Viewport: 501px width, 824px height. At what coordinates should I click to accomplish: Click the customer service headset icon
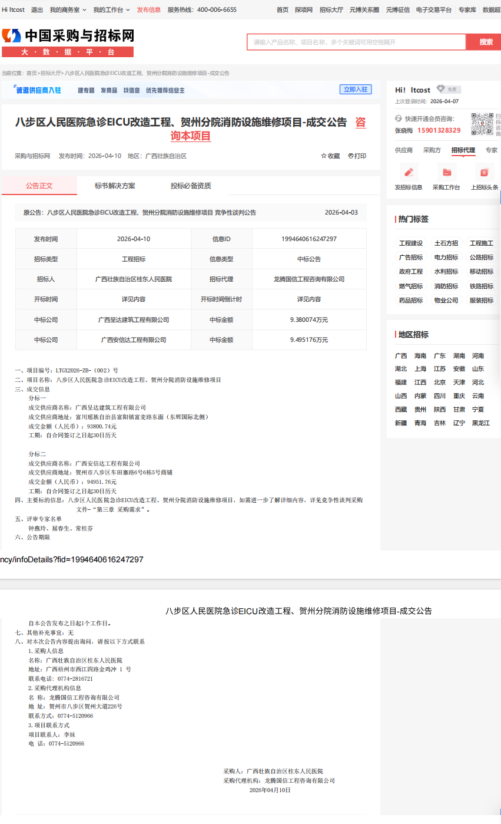pyautogui.click(x=399, y=118)
